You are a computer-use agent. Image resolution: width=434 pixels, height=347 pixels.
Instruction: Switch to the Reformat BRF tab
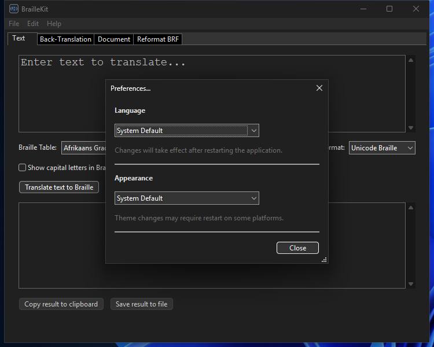pyautogui.click(x=158, y=39)
